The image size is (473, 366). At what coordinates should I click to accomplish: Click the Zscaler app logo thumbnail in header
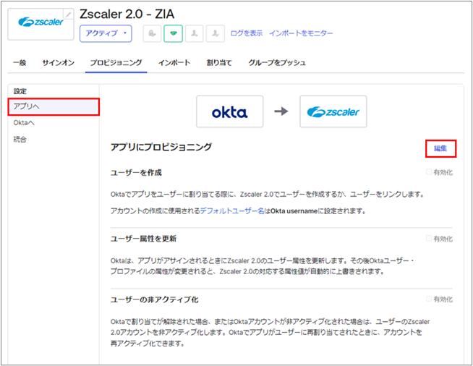pos(41,24)
